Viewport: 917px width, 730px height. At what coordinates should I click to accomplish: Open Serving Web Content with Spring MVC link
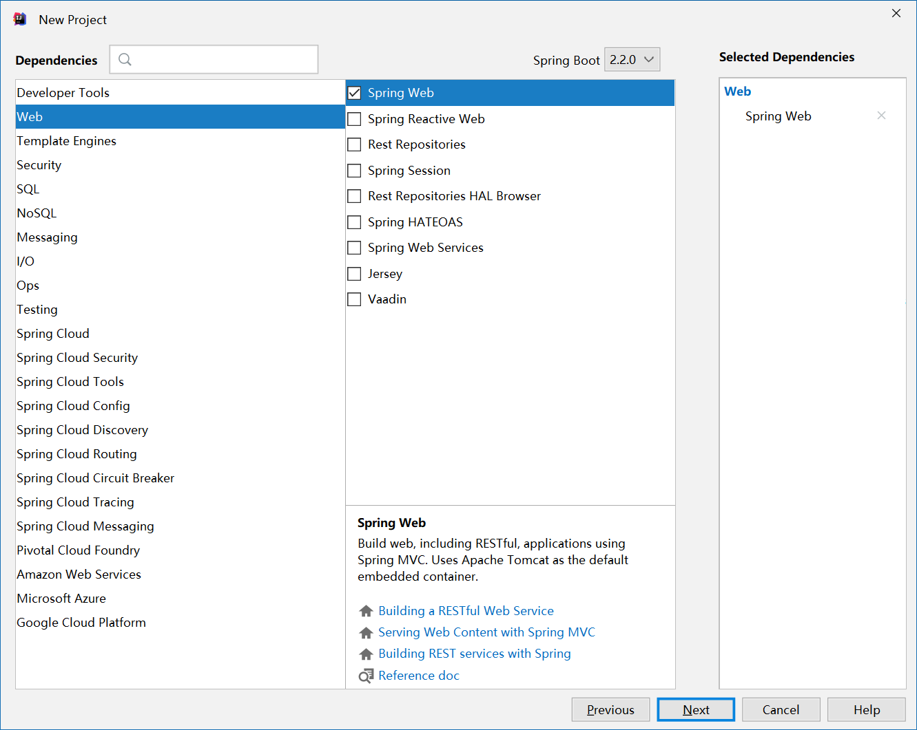(x=486, y=632)
